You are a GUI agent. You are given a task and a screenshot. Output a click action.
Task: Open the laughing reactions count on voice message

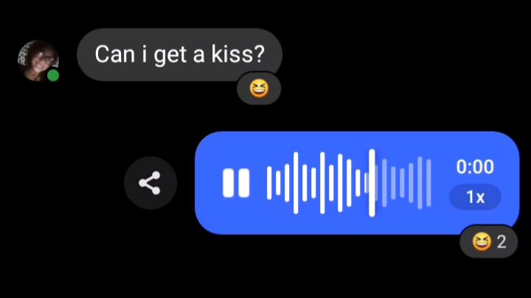coord(489,241)
